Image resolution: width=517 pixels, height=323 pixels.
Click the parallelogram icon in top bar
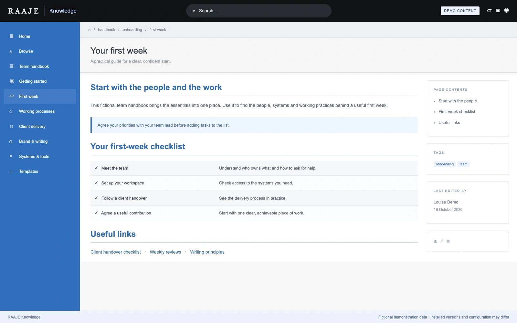(x=489, y=11)
